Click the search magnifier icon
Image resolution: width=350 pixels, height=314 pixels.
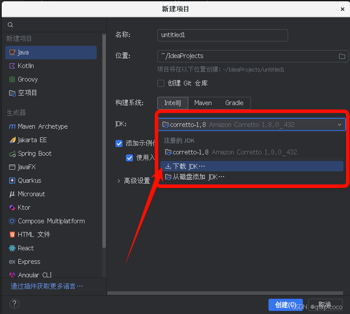click(x=10, y=25)
